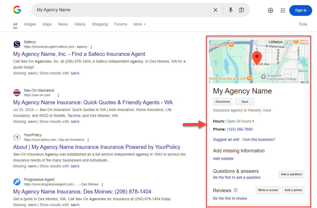Open the Powered by YourPolicy result
Screen dimensions: 317x208
(x=97, y=147)
